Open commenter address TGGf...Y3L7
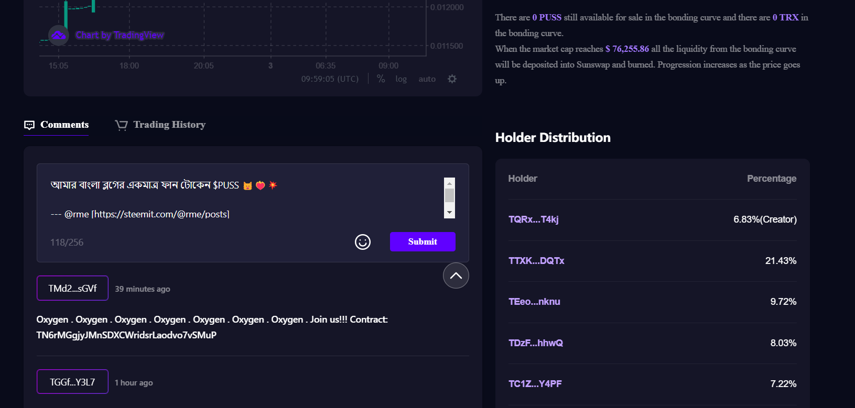This screenshot has height=408, width=855. pyautogui.click(x=72, y=382)
